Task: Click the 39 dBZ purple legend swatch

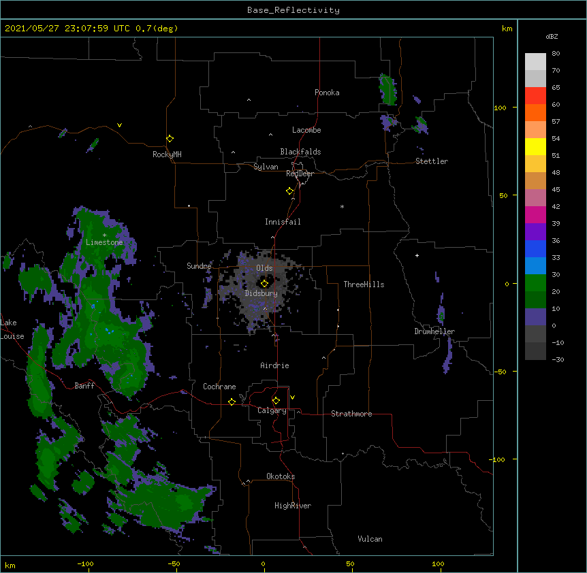Action: point(535,232)
